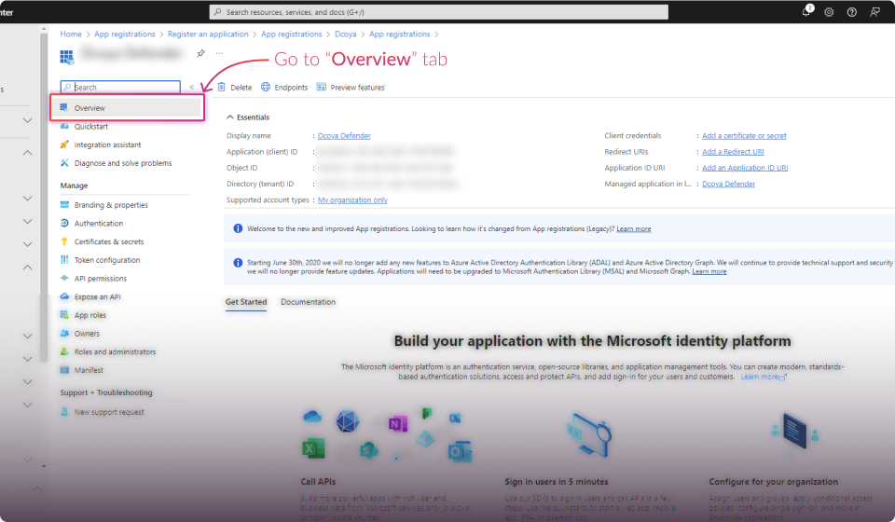895x522 pixels.
Task: Click the Delete trash icon
Action: click(x=222, y=88)
